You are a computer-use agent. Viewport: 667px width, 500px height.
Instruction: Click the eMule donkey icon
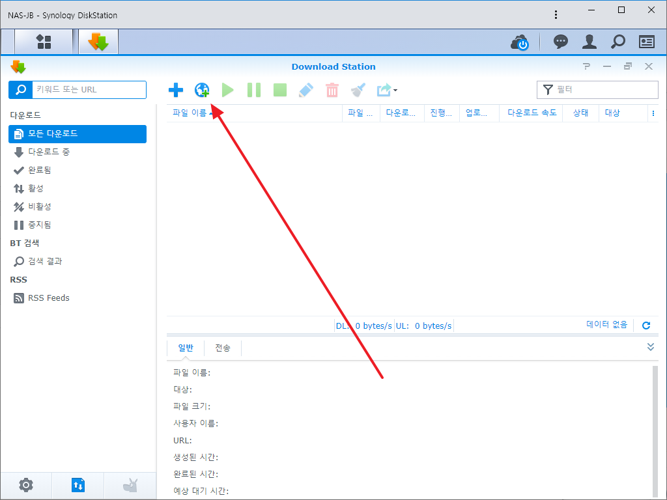tap(130, 484)
